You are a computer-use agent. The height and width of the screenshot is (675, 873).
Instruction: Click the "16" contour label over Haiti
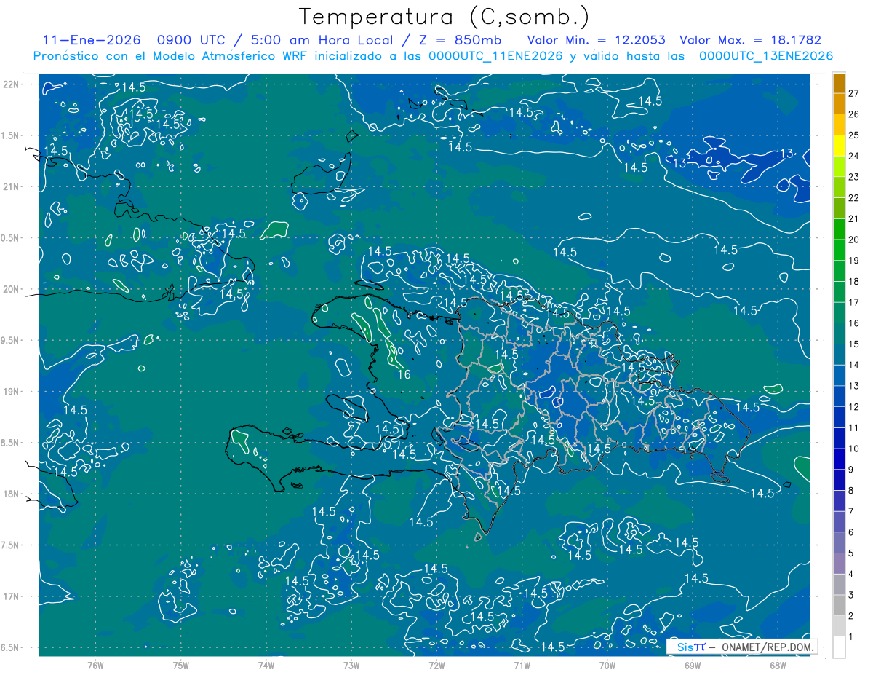click(404, 374)
